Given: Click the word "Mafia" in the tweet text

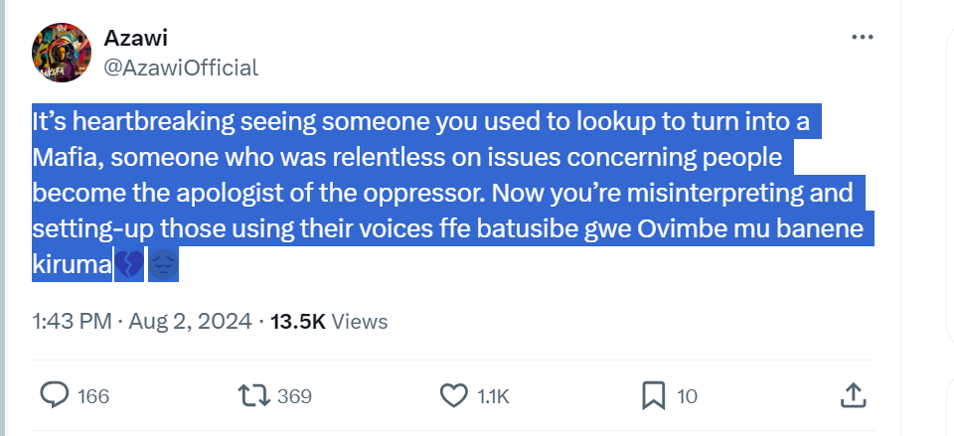Looking at the screenshot, I should 63,157.
